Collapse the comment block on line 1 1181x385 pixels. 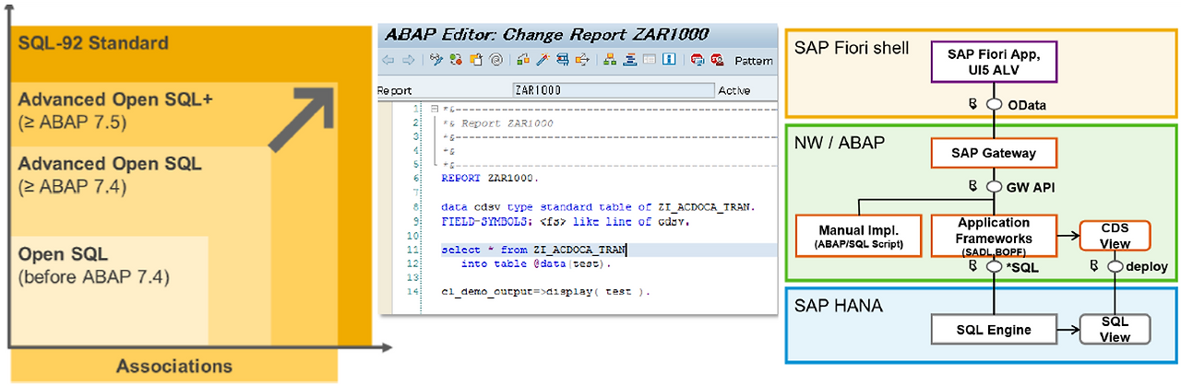(x=435, y=110)
